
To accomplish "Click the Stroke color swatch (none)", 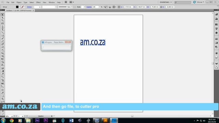I will [23, 7].
